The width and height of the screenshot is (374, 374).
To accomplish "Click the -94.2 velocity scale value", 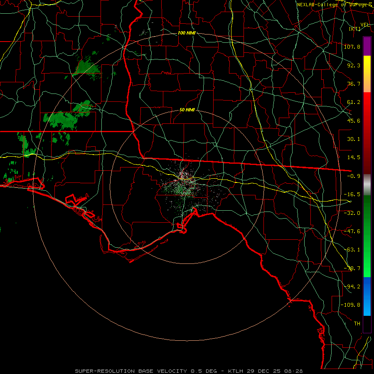I will (352, 287).
